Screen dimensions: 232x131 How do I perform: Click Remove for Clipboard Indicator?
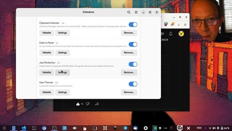[x=129, y=33]
